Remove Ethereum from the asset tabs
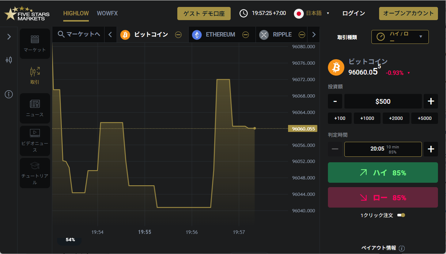 pos(246,35)
